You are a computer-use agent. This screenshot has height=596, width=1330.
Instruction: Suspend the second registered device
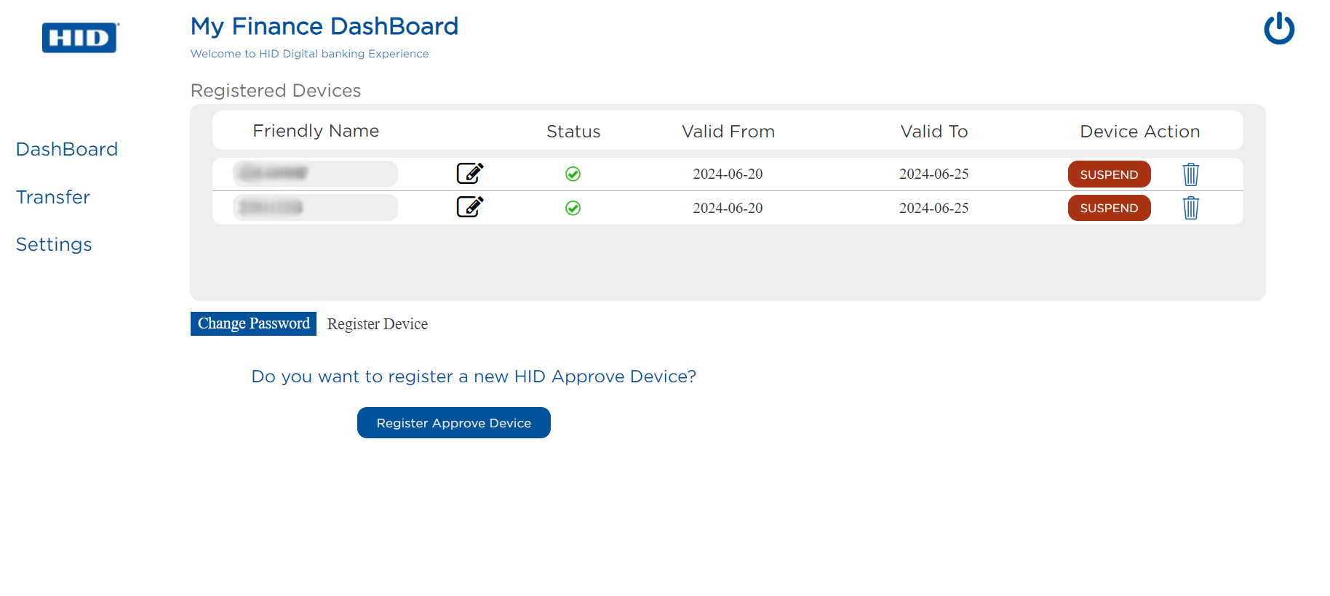tap(1109, 208)
